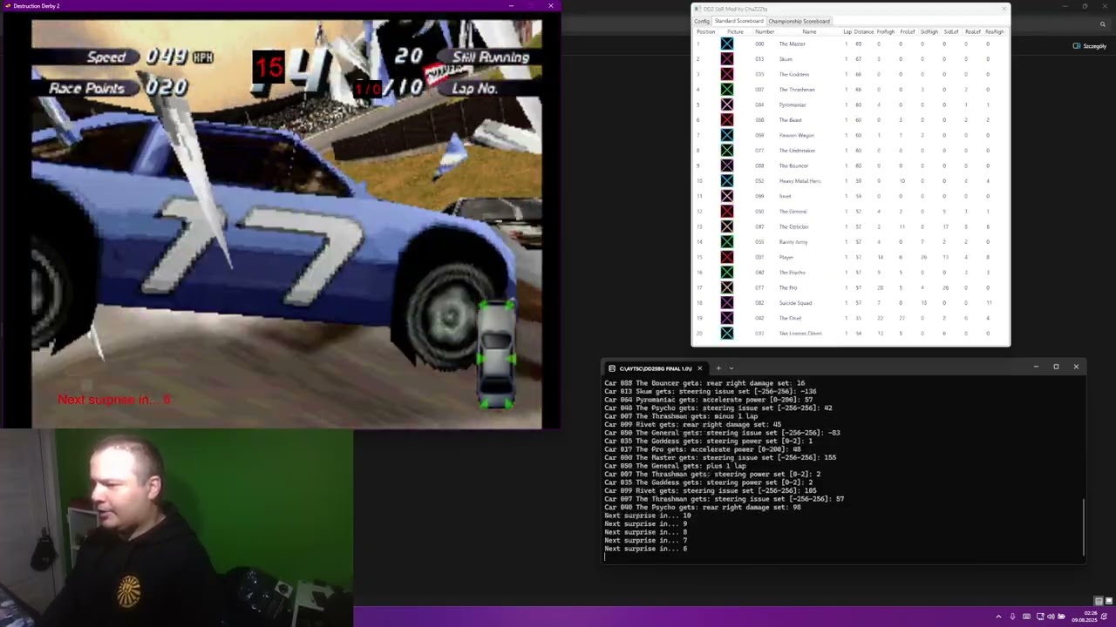
Task: Select the name 'Suicide Squad' in the scoreboard
Action: (x=795, y=303)
